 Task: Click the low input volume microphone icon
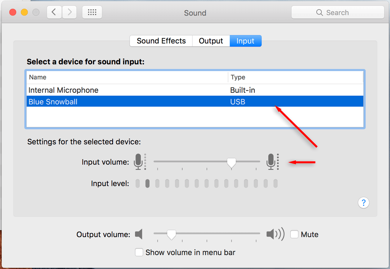click(139, 162)
